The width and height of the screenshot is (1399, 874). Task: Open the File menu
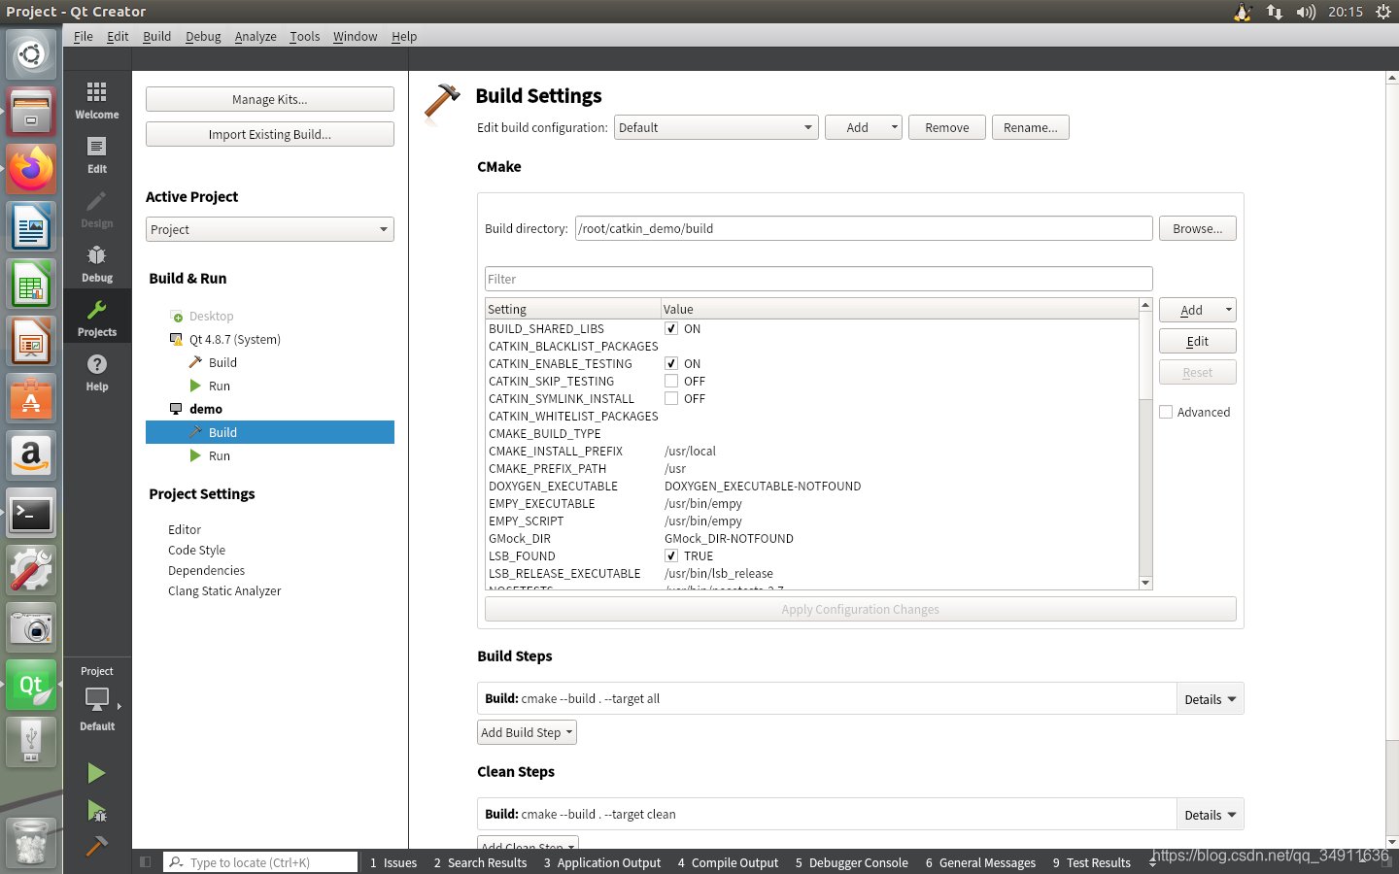(84, 36)
